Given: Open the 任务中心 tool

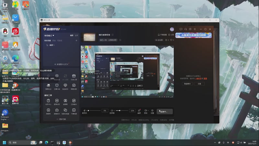Looking at the screenshot, I should pos(48,102).
